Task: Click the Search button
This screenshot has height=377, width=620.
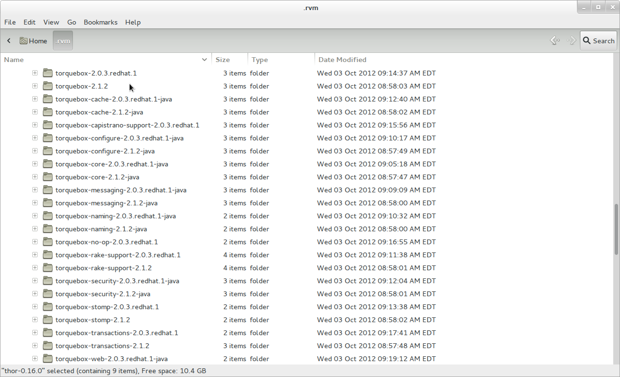Action: [x=598, y=41]
